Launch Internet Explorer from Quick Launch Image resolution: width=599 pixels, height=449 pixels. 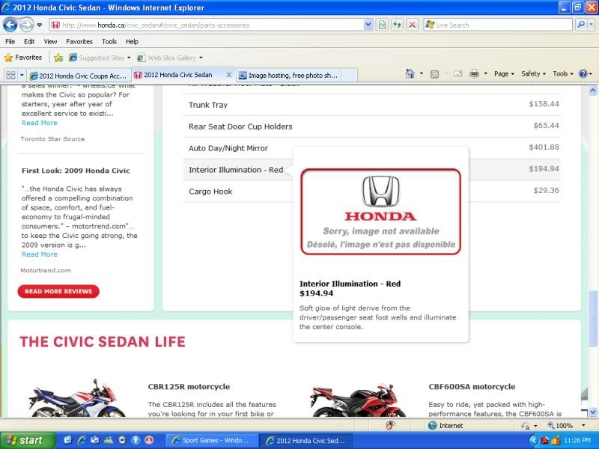coord(82,441)
